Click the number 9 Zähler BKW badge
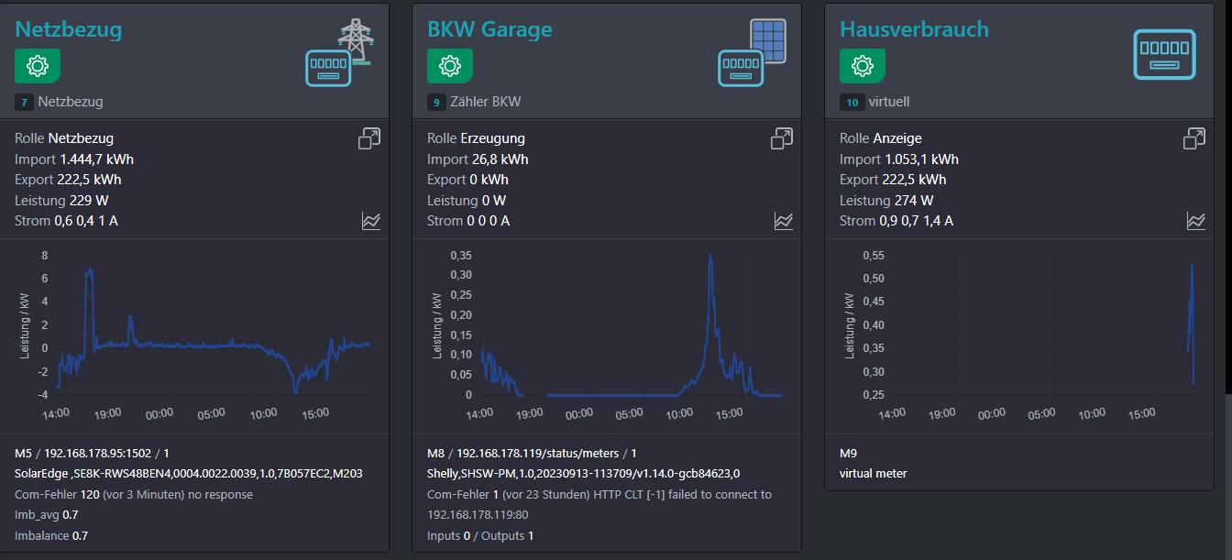 tap(436, 103)
